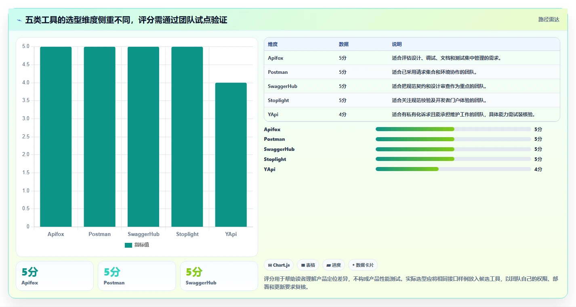Open the Postman 5分 data card
576x307 pixels.
pos(137,276)
